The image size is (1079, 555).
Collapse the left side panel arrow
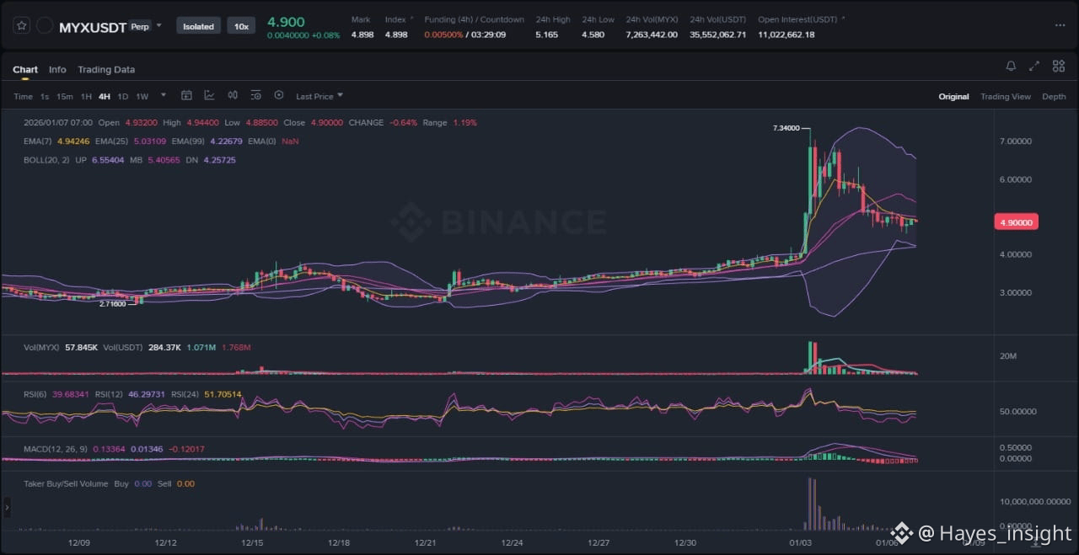tap(8, 507)
